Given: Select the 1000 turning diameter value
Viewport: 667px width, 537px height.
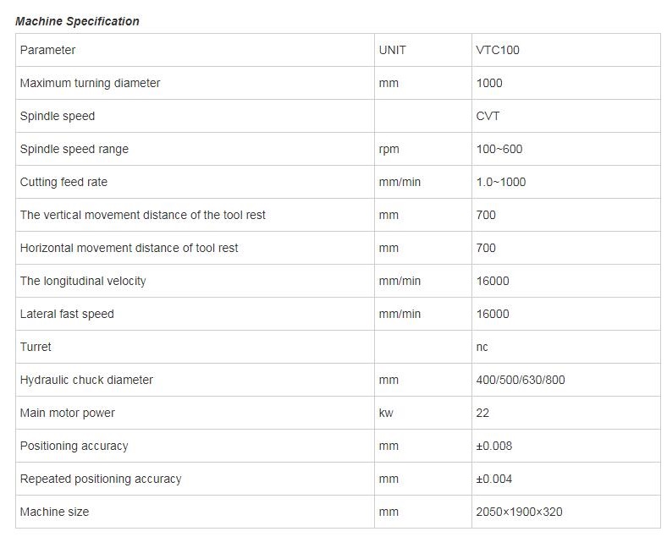Looking at the screenshot, I should (x=489, y=83).
